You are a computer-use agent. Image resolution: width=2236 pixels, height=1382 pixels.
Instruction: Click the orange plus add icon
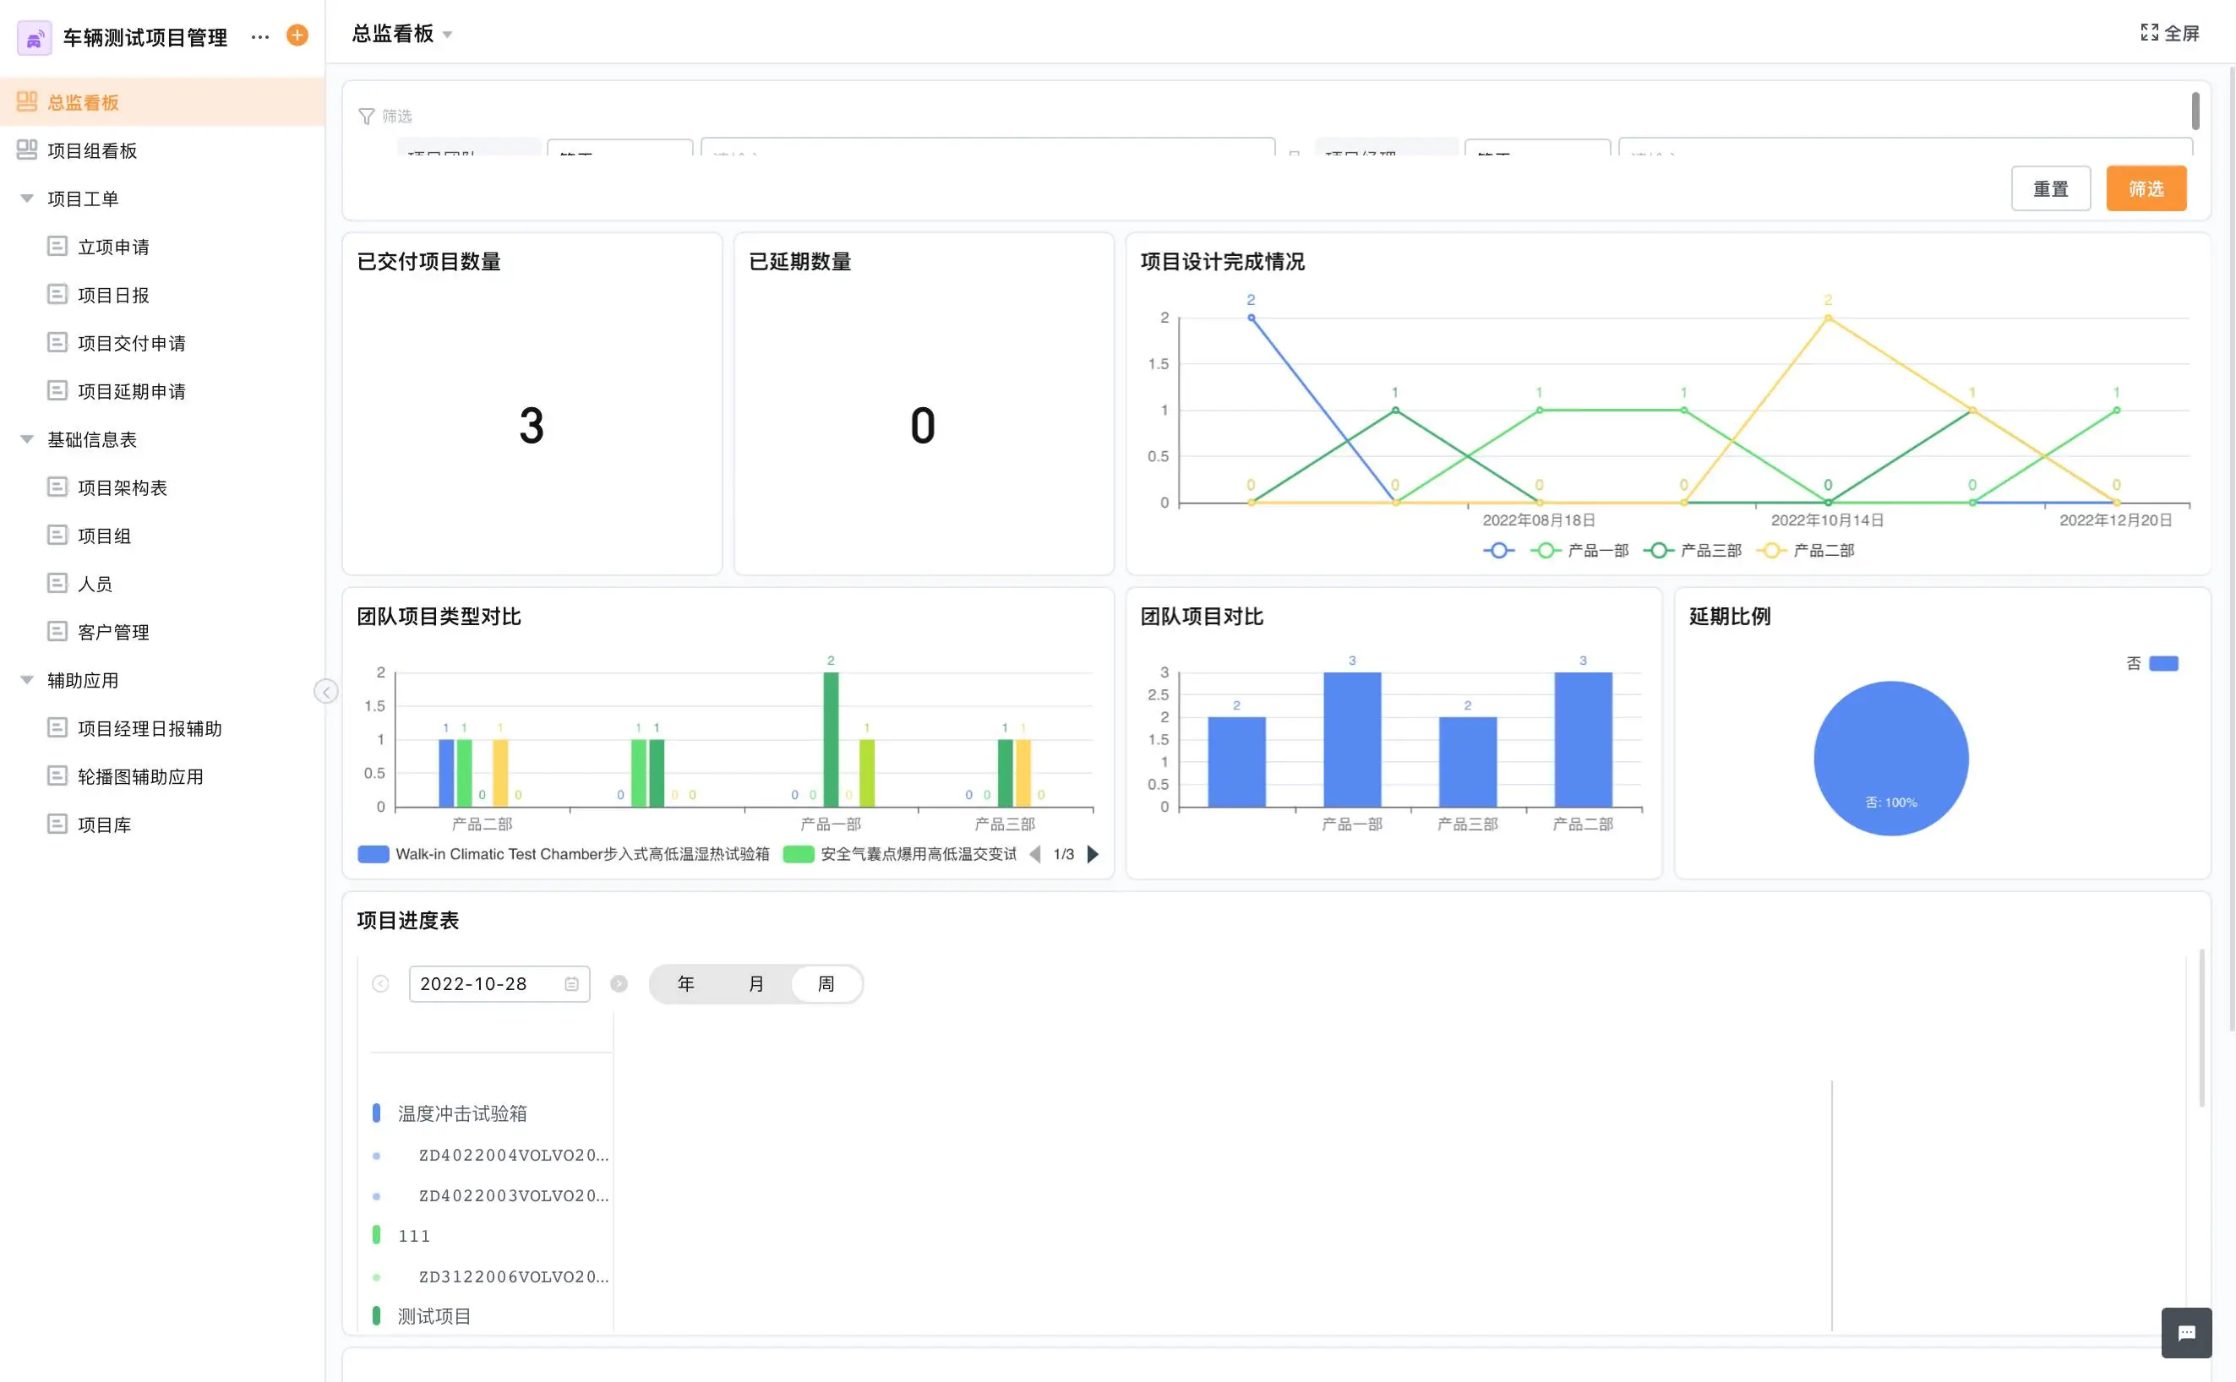click(x=297, y=35)
